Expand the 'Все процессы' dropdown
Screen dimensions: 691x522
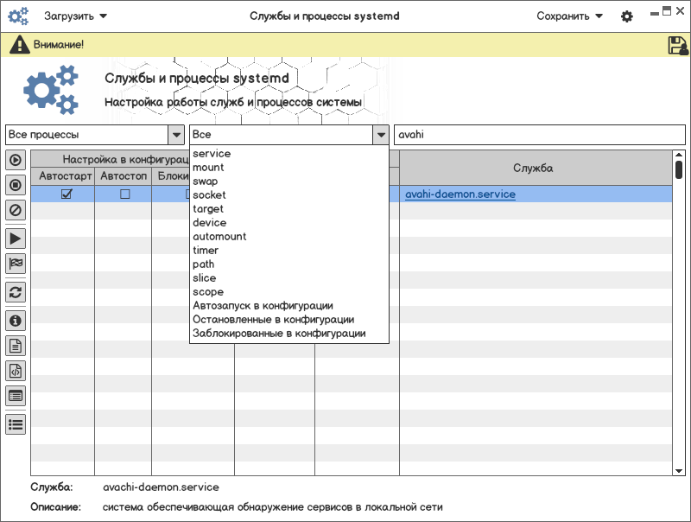tap(176, 135)
